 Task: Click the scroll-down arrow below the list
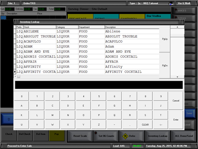(x=177, y=77)
